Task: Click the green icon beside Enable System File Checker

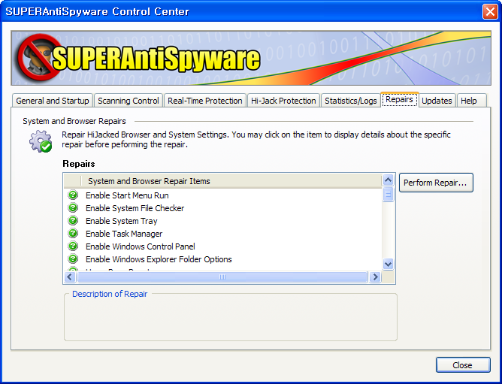Action: coord(73,207)
